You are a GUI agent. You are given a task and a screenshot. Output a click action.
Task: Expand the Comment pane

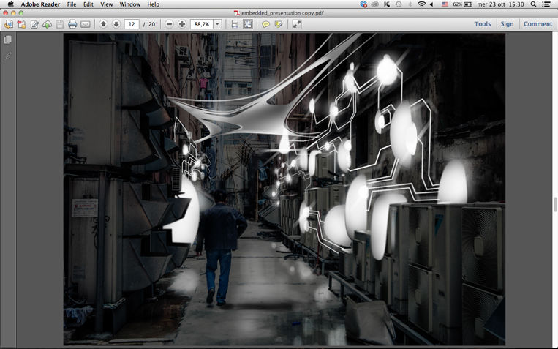point(538,24)
